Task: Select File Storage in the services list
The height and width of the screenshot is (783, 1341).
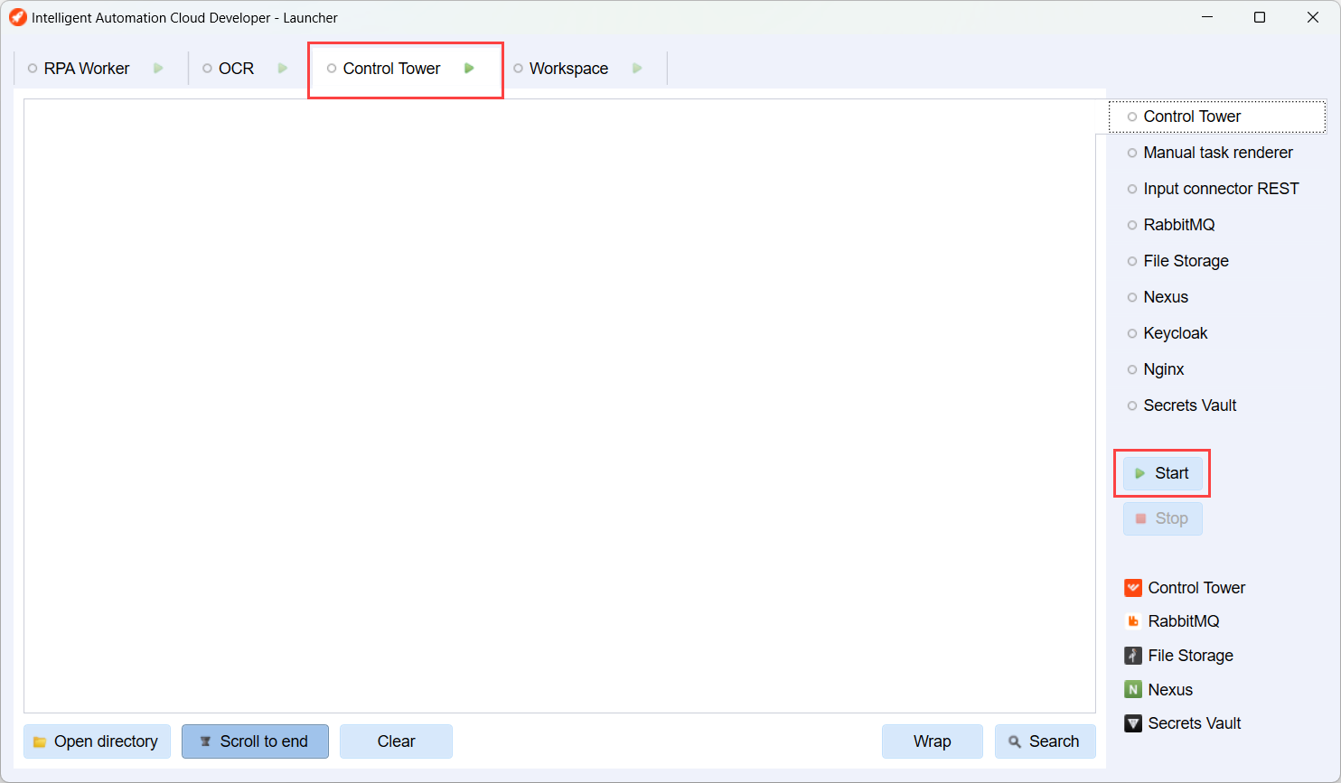Action: 1217,261
